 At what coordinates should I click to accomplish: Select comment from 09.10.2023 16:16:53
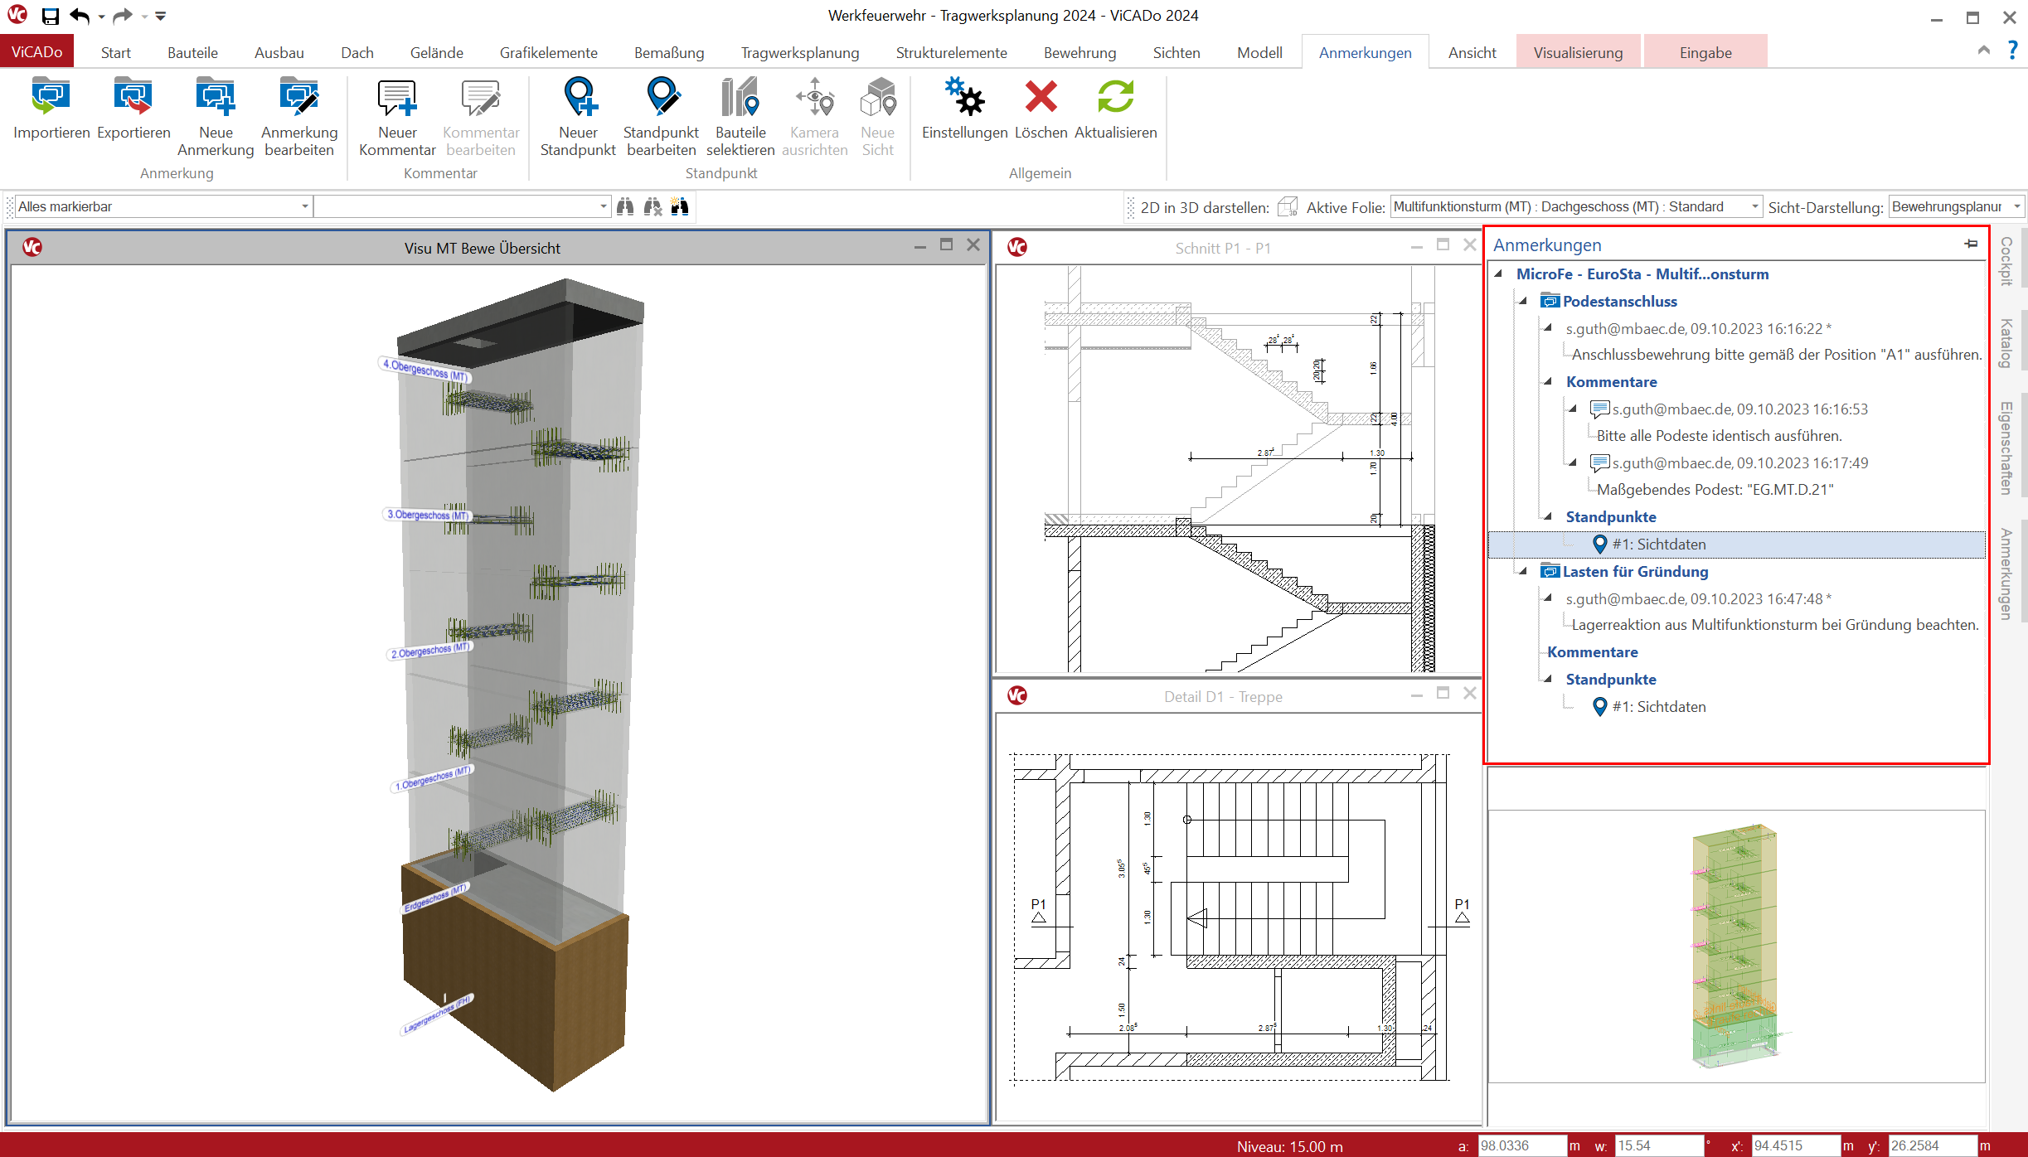[1728, 409]
